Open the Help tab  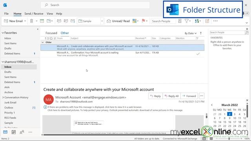59,14
